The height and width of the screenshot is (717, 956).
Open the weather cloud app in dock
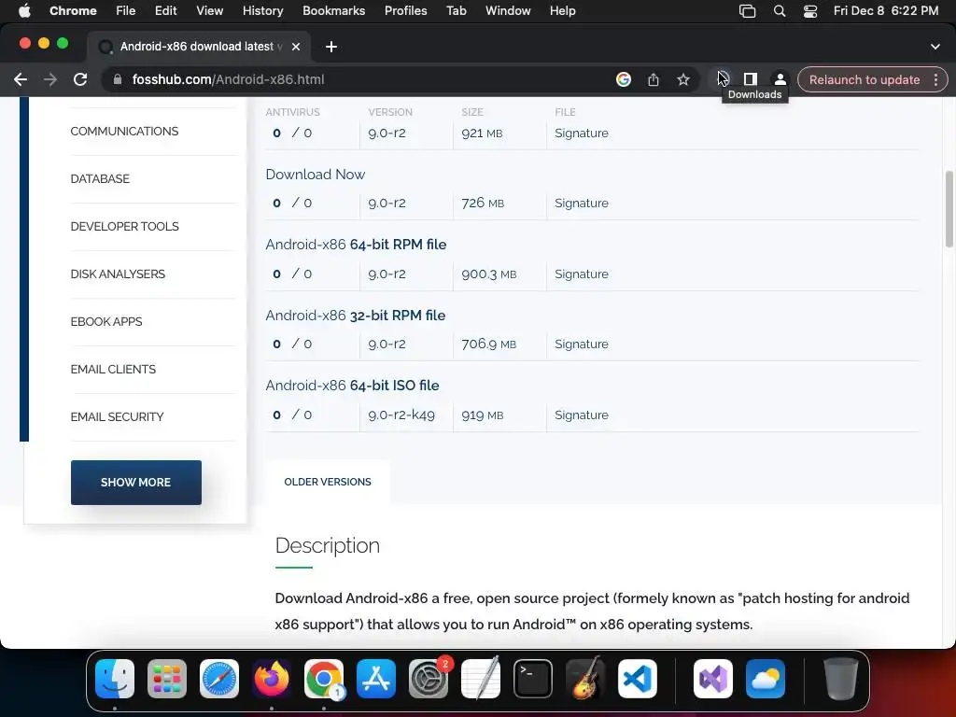(x=766, y=679)
